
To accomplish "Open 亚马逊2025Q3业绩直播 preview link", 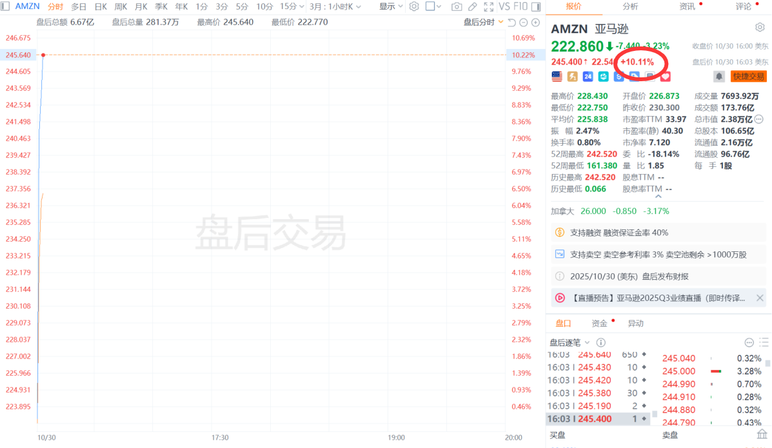I will point(657,298).
